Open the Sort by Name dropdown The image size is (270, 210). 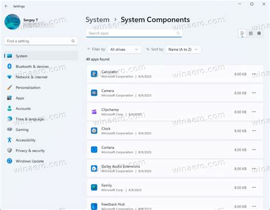click(183, 50)
